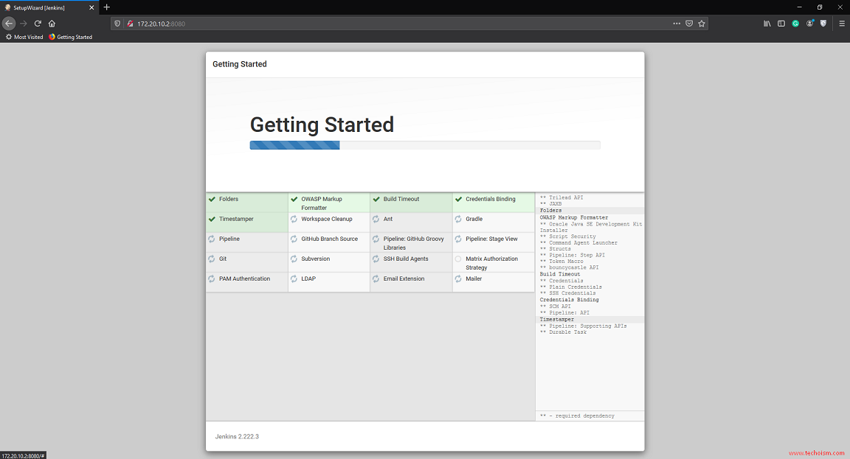Viewport: 850px width, 459px height.
Task: Click the SSH Build Agents plugin cell
Action: pyautogui.click(x=412, y=262)
